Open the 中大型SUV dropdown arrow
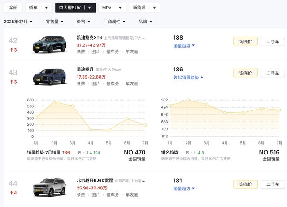The width and height of the screenshot is (287, 207). pos(90,8)
